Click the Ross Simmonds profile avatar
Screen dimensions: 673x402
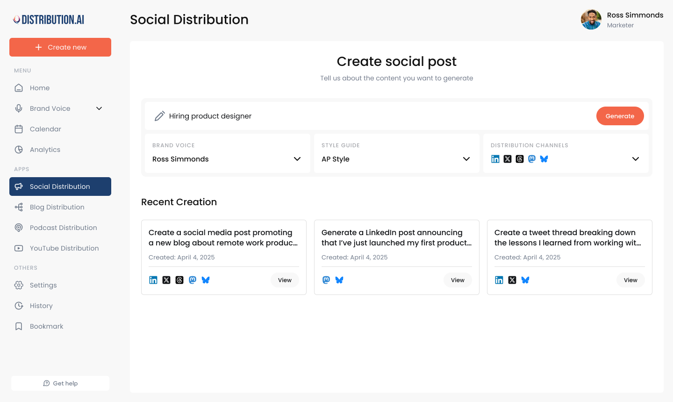[x=591, y=19]
